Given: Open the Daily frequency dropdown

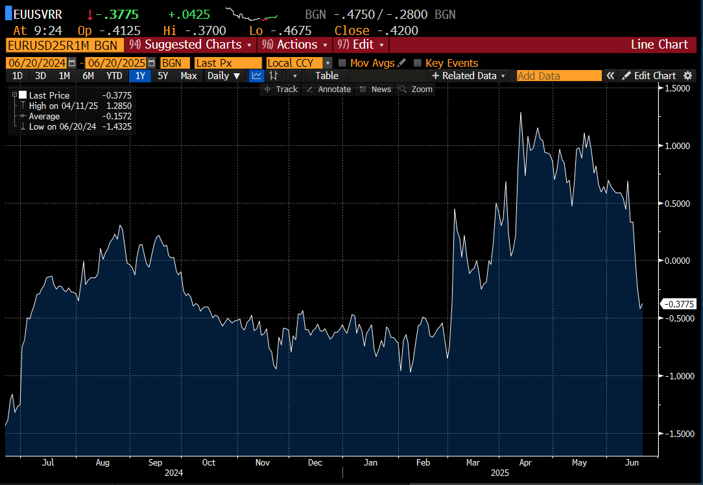Looking at the screenshot, I should (223, 76).
